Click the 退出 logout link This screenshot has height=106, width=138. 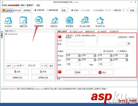38,5
